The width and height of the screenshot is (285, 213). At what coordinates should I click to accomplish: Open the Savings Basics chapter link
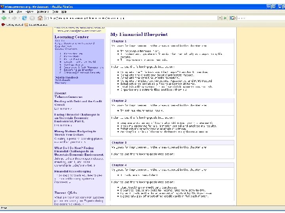pyautogui.click(x=74, y=64)
